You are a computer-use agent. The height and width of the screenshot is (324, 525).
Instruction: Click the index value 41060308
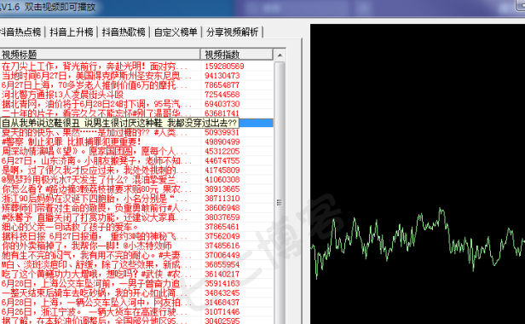222,179
